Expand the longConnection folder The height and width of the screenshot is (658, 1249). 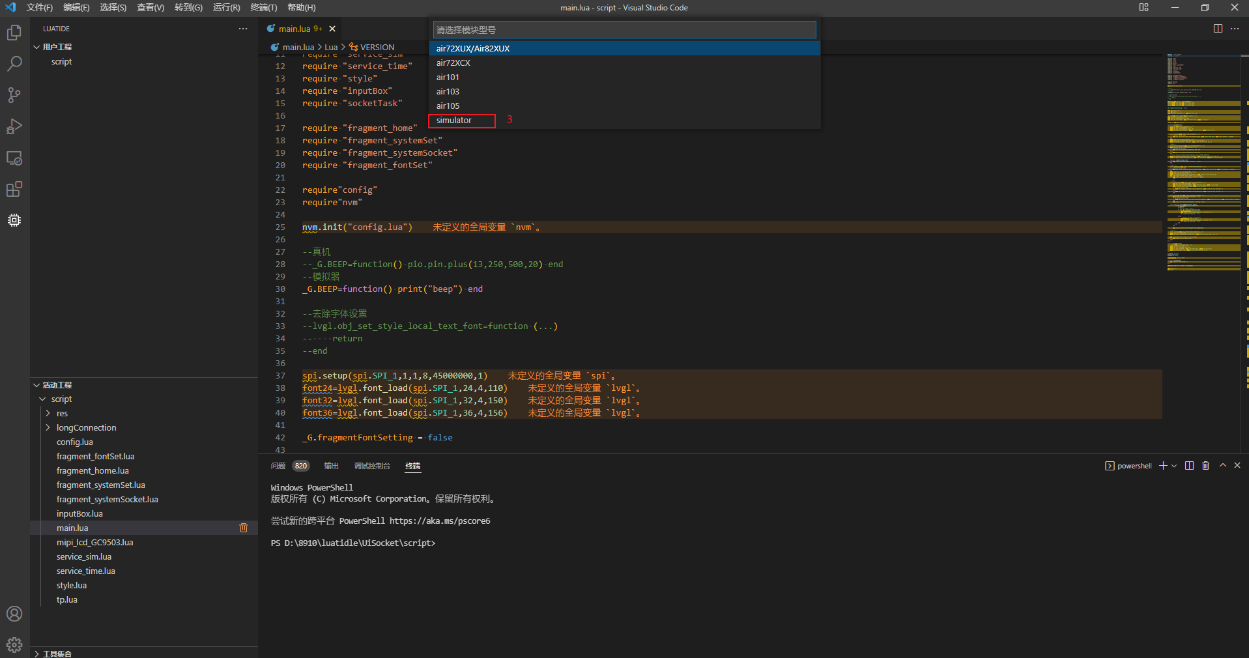click(x=144, y=427)
